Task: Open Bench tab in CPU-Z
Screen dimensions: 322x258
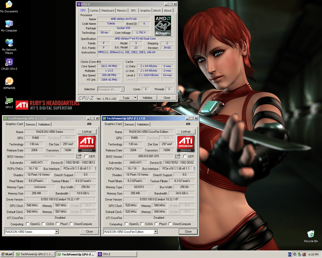Action: pyautogui.click(x=157, y=11)
